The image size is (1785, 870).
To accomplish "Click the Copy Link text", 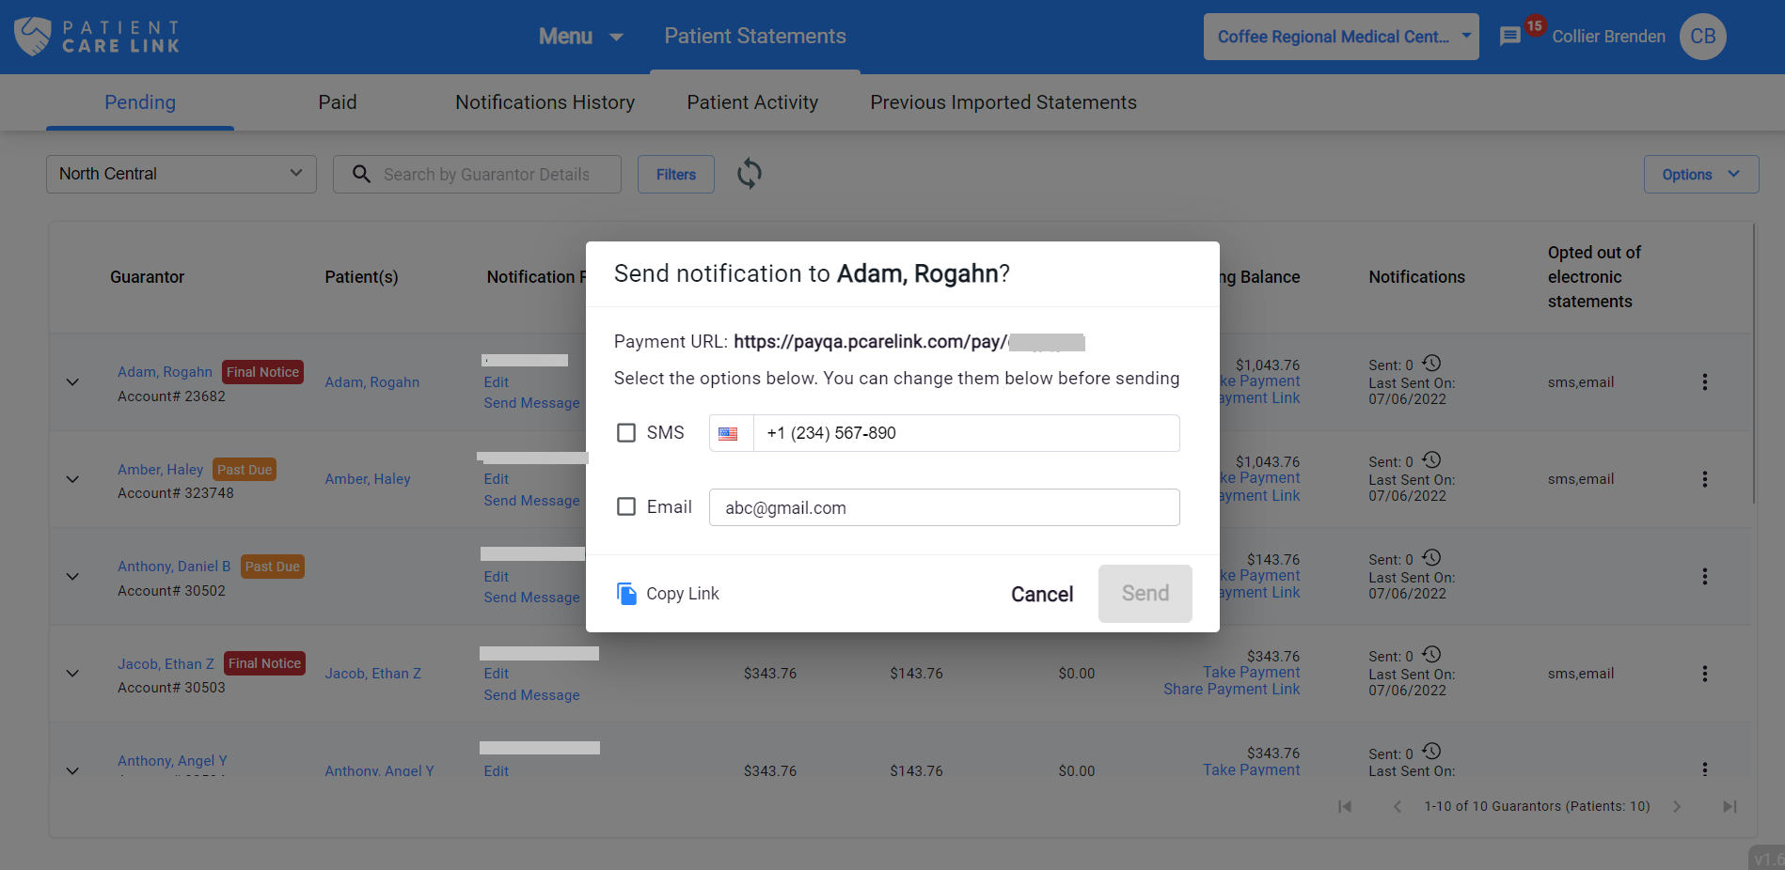I will (x=683, y=594).
